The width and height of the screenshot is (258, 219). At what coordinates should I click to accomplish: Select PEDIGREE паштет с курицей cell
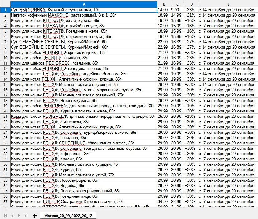84,117
